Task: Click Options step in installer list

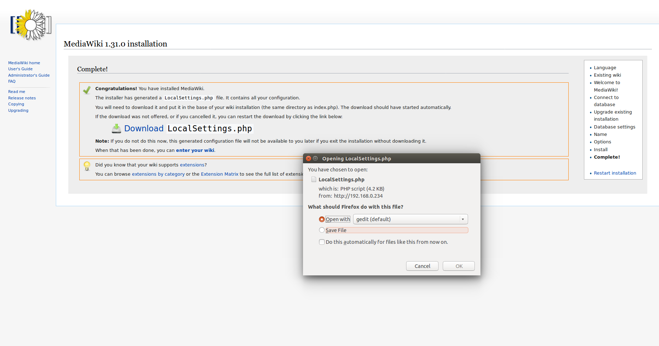Action: click(602, 142)
